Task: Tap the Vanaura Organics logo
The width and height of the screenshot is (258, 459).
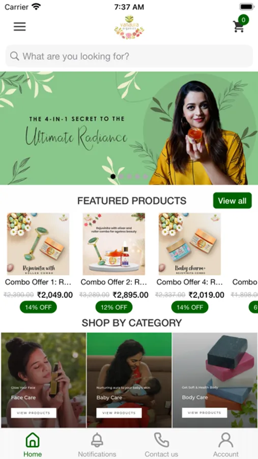Action: pos(129,27)
